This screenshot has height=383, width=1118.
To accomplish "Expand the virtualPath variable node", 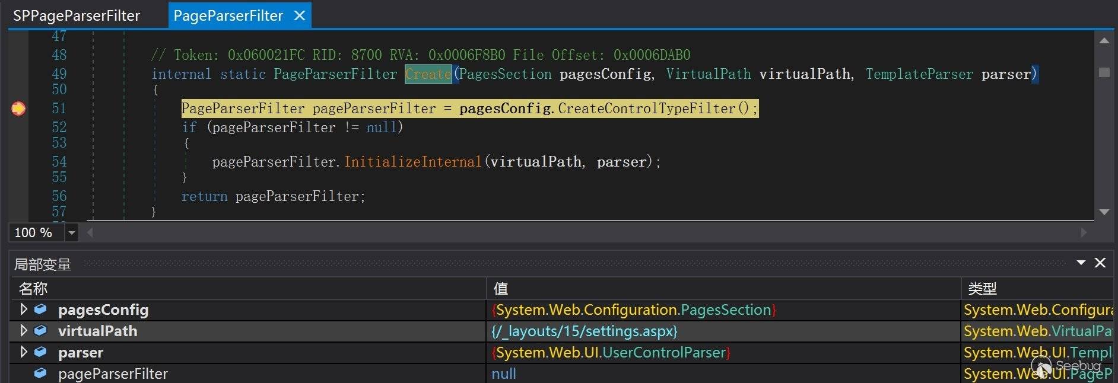I will pos(24,330).
